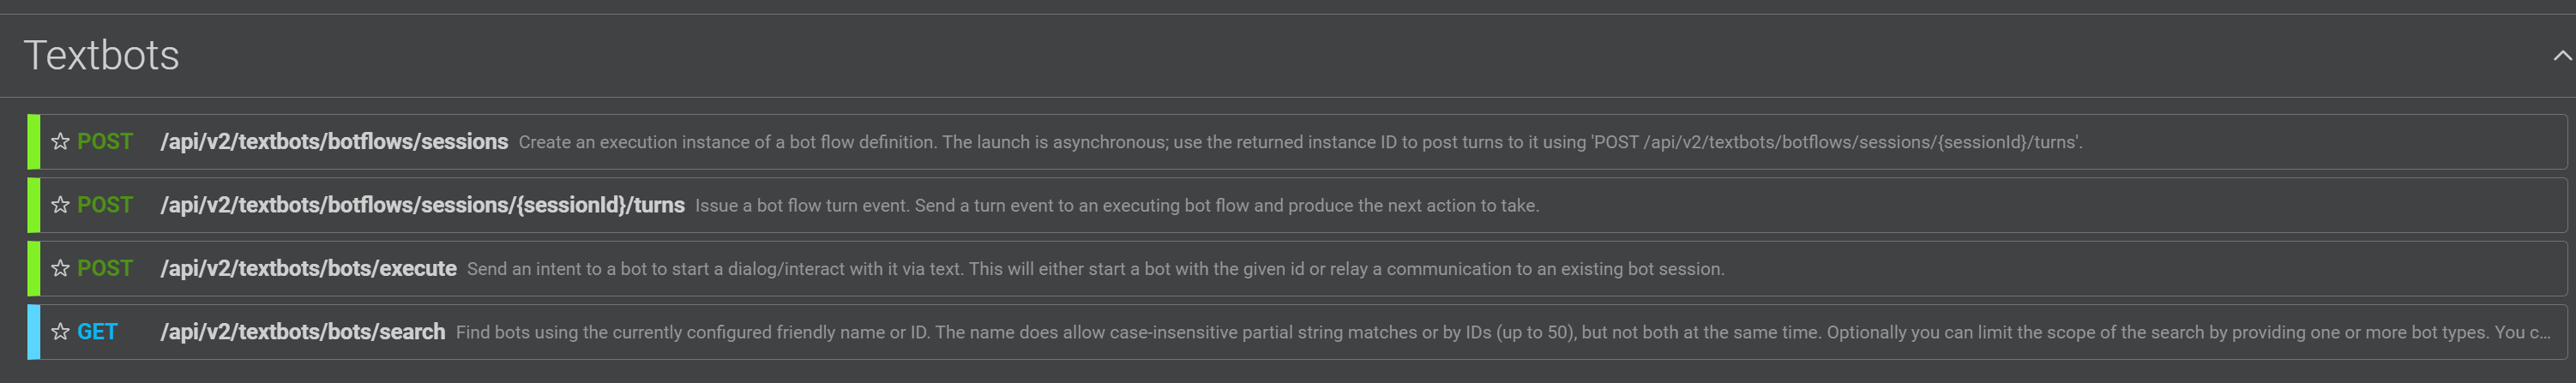The width and height of the screenshot is (2576, 383).
Task: Click the GET method label
Action: (x=97, y=332)
